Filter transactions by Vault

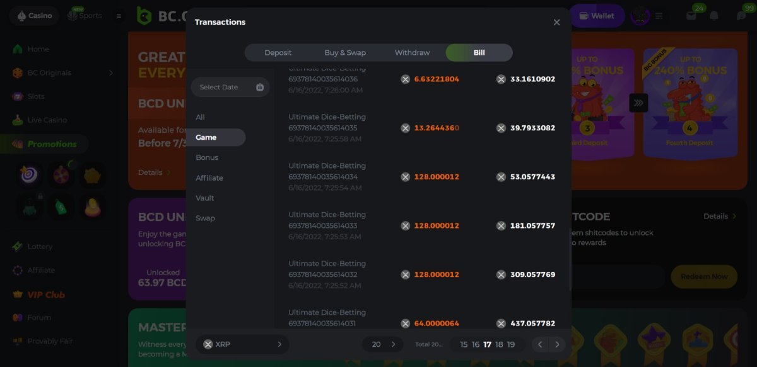pos(205,198)
